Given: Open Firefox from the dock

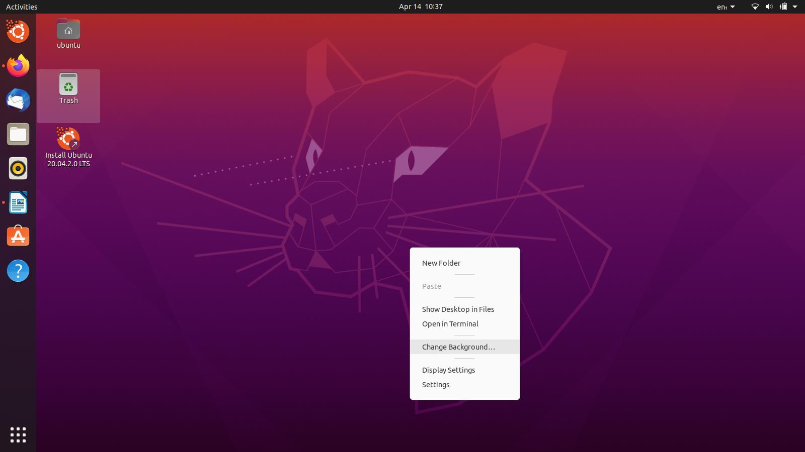Looking at the screenshot, I should click(x=18, y=66).
